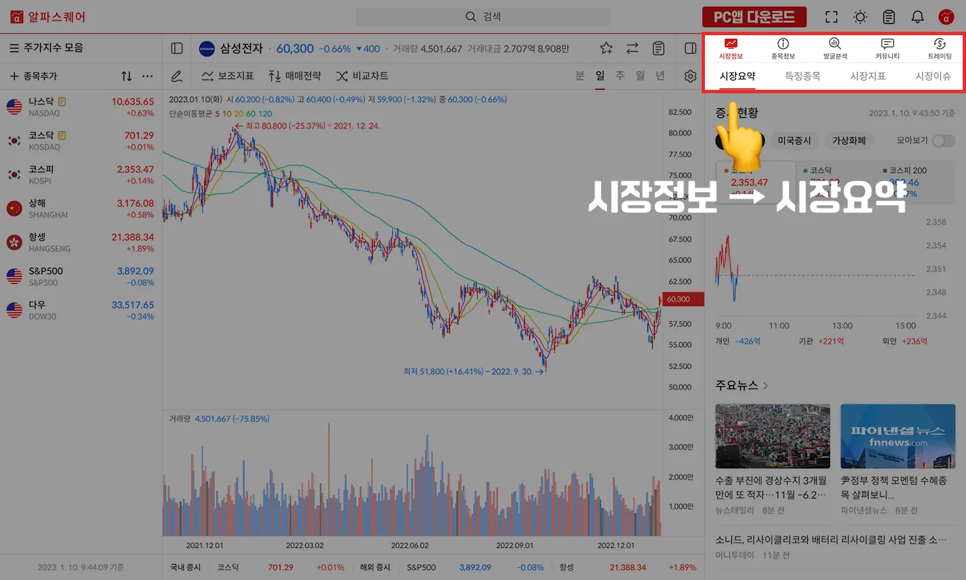Select the 시장이슈 sub-tab
This screenshot has height=580, width=966.
pos(933,76)
